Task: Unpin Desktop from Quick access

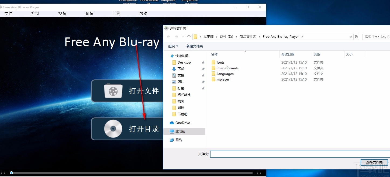Action: (x=203, y=62)
